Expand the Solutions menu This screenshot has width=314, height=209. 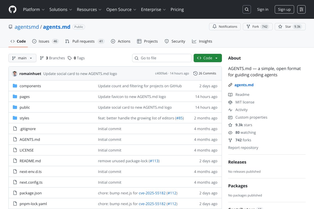click(x=61, y=9)
